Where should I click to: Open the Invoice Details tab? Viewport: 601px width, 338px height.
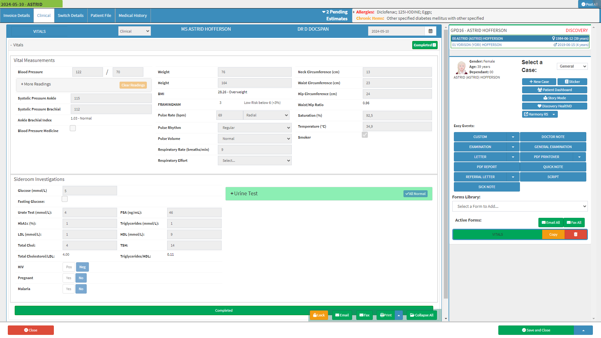[17, 15]
